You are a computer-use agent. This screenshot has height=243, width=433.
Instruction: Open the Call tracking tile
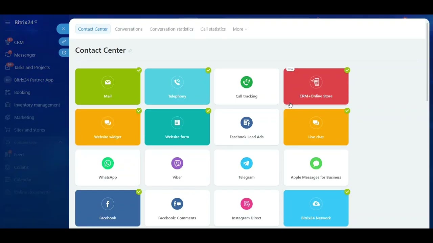click(247, 87)
